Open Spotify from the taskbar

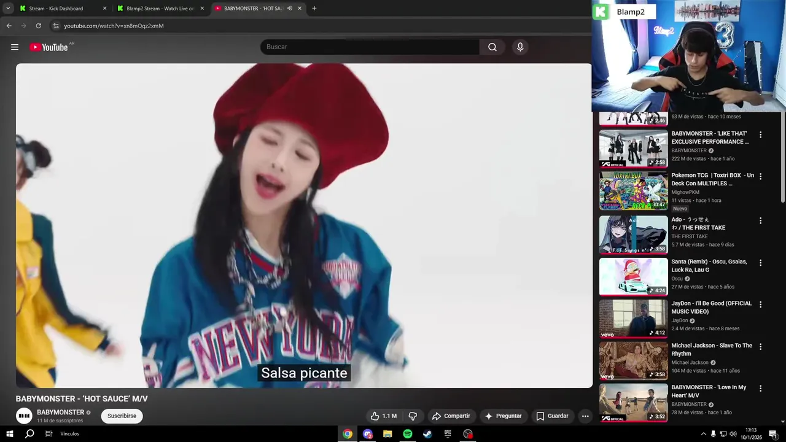(x=408, y=434)
